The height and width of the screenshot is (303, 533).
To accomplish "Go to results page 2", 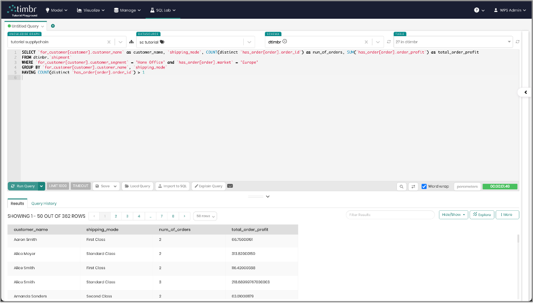I will click(116, 217).
